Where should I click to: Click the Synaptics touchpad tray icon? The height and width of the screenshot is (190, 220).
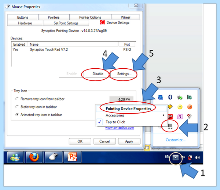click(170, 126)
